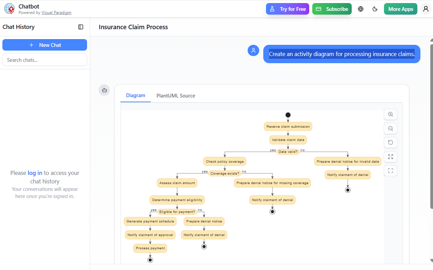Switch to the PlantUML Source tab
Screen dimensions: 433x270
click(x=176, y=95)
